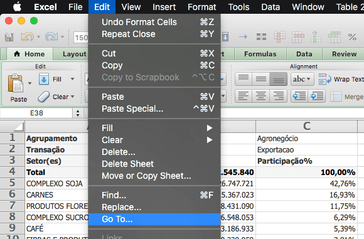Expand the Clear ribbon dropdown
364x239 pixels.
point(72,97)
